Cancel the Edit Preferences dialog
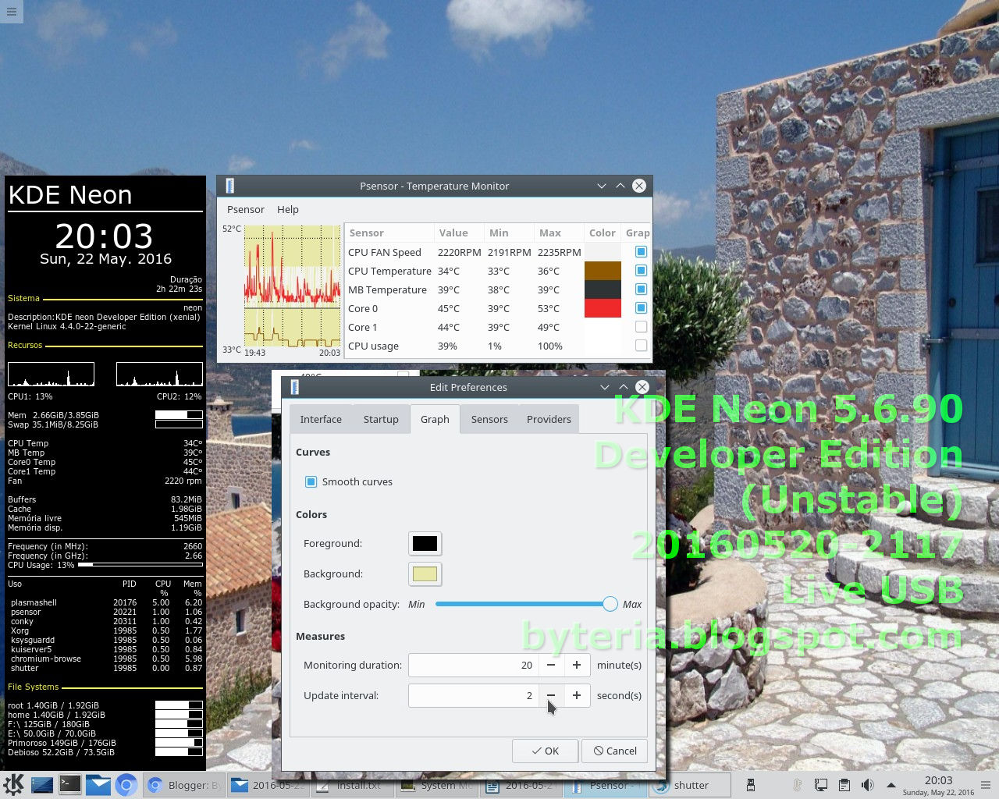 (614, 751)
